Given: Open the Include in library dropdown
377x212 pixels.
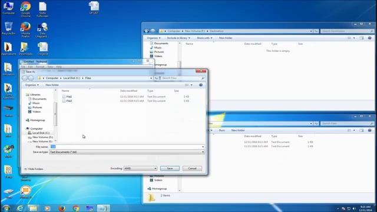Looking at the screenshot, I should tap(178, 38).
